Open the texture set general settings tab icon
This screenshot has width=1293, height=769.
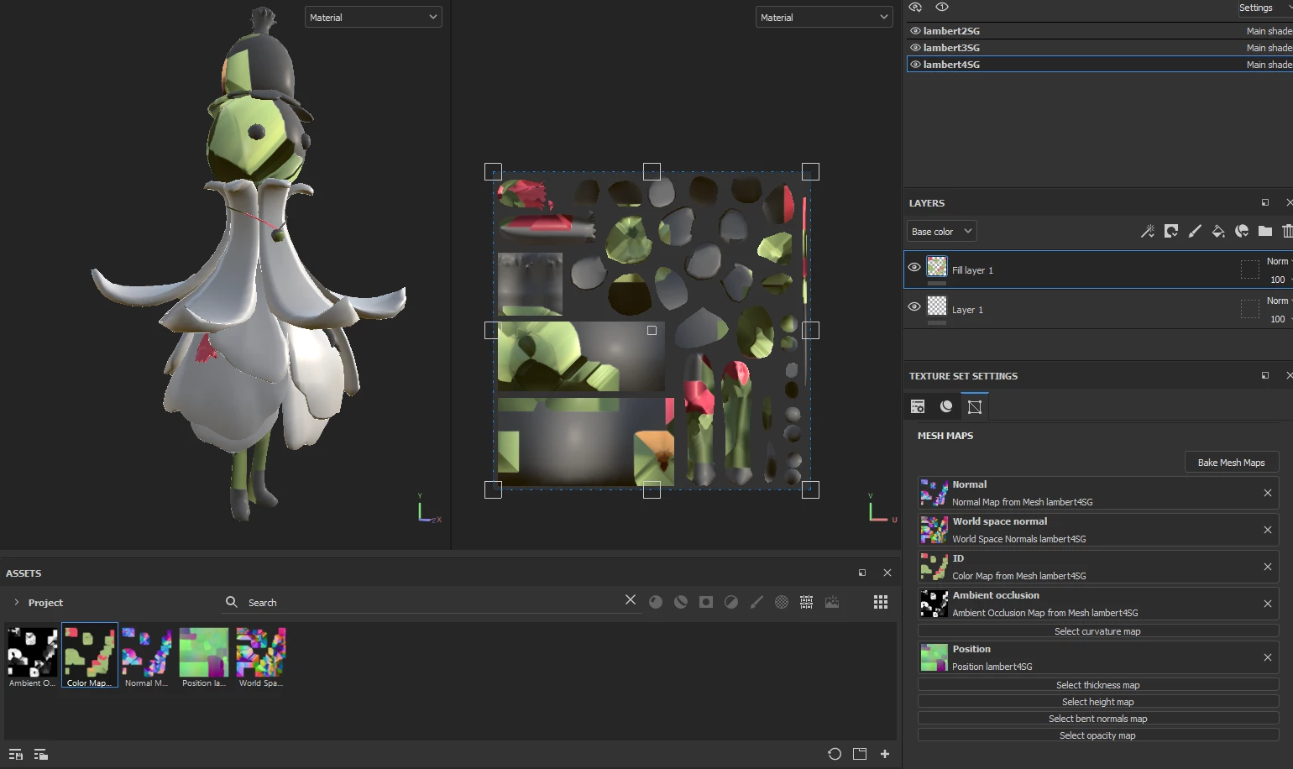(x=918, y=406)
